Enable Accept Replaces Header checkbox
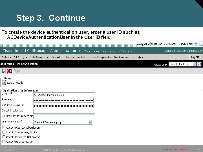This screenshot has height=152, width=203. coord(4,142)
